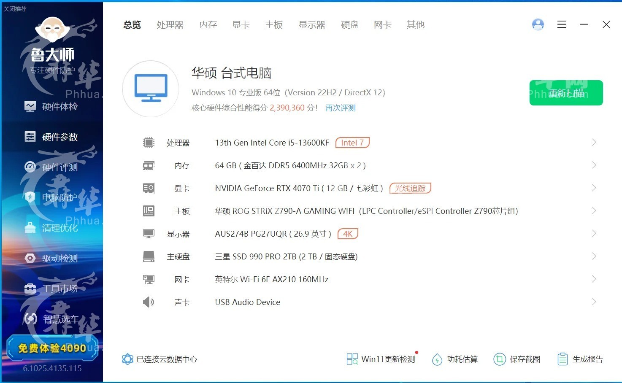Click the 显卡 graphics card icon

click(x=149, y=188)
